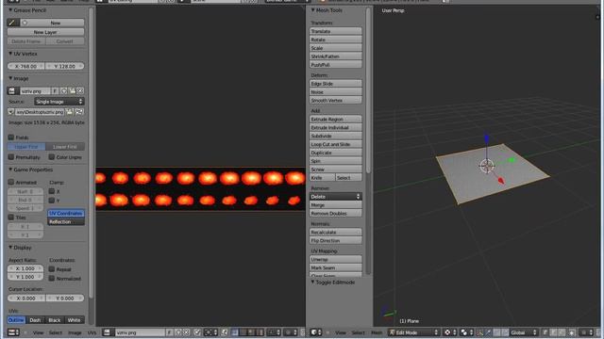
Task: Select vertex select mode in 3D header
Action: pyautogui.click(x=545, y=332)
